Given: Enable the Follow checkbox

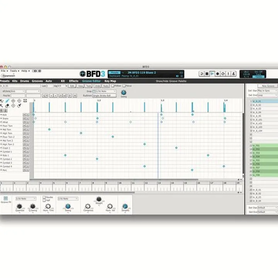Looking at the screenshot, I should [x=113, y=86].
